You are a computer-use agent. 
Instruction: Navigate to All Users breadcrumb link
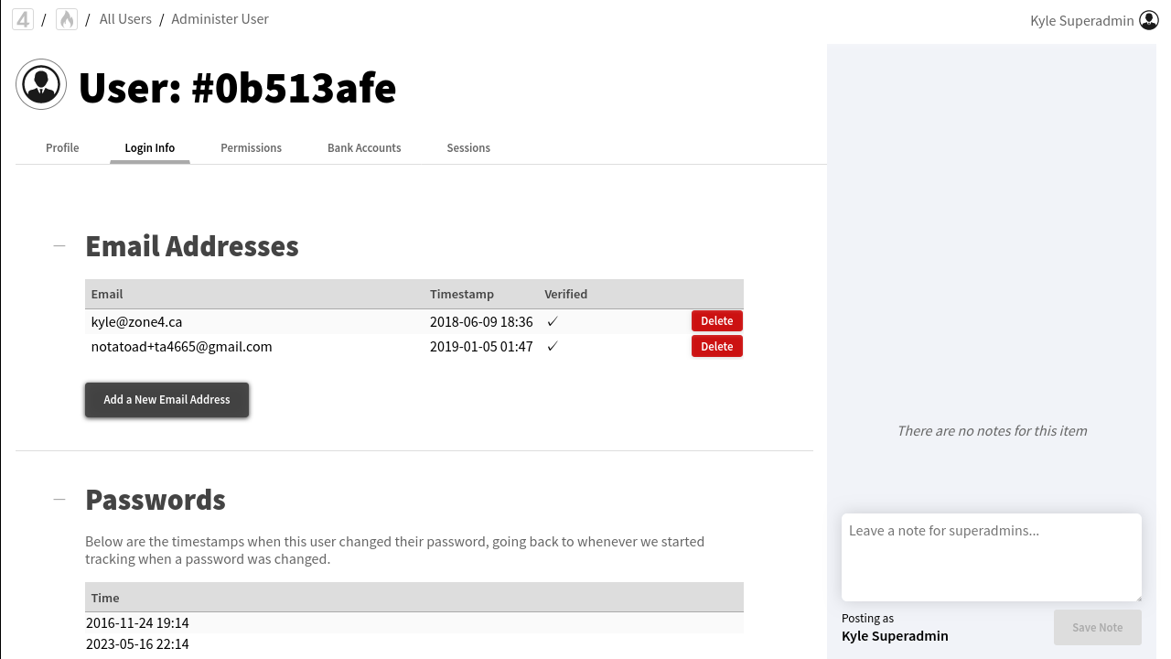[125, 19]
